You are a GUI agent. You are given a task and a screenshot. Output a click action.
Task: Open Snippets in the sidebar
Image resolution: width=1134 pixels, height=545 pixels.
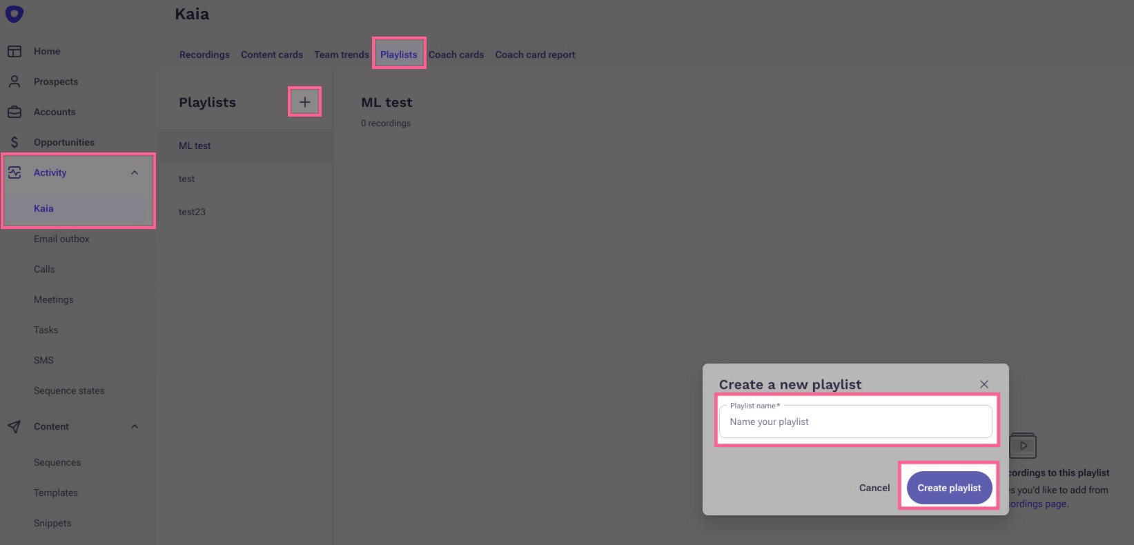point(52,523)
